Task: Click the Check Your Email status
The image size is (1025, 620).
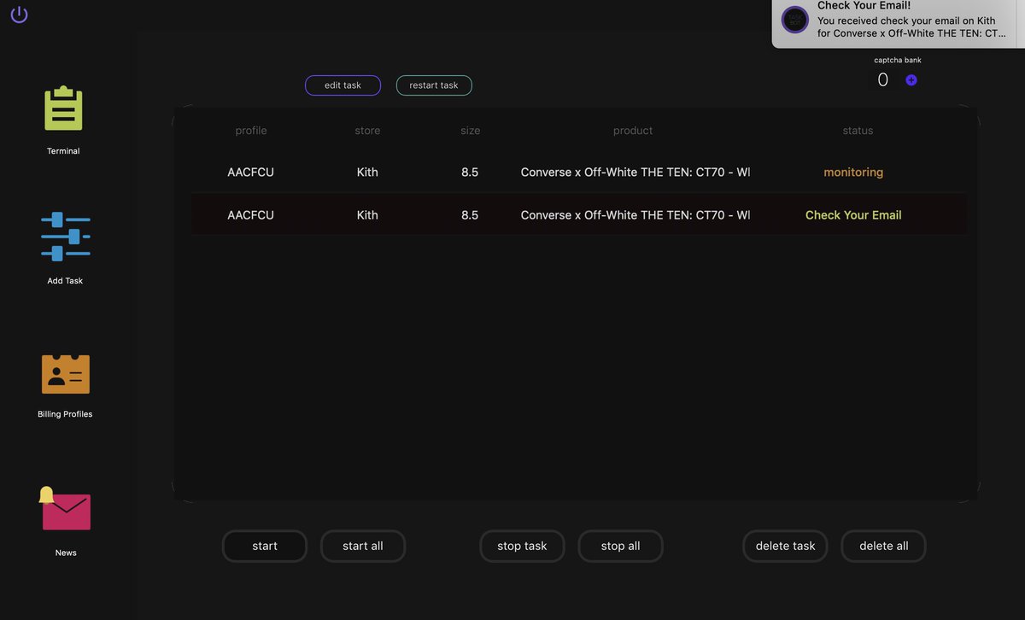Action: point(853,215)
